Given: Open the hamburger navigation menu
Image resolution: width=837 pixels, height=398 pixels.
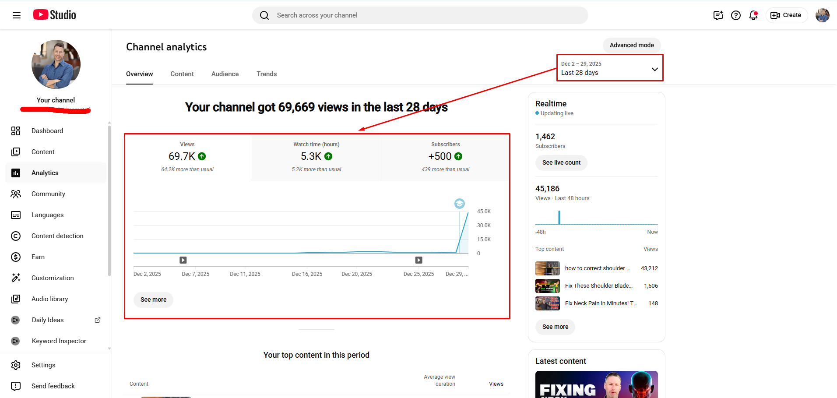Looking at the screenshot, I should coord(17,15).
